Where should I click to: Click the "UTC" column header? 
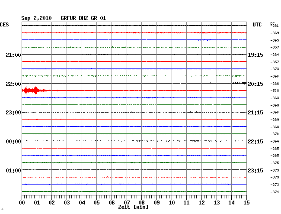tap(257, 25)
